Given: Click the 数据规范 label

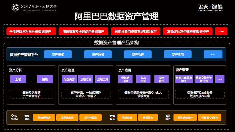Looking at the screenshot, I should [112, 117].
